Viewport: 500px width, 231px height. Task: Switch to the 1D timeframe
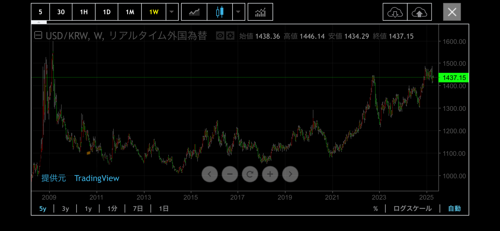(x=106, y=12)
